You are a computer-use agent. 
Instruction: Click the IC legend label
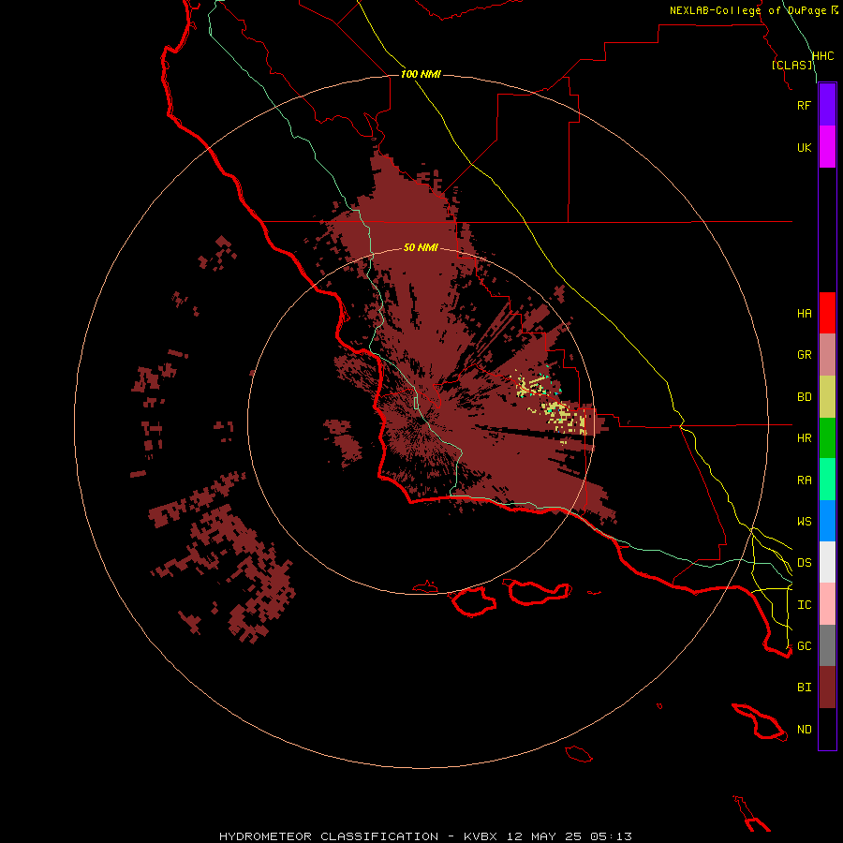point(804,605)
